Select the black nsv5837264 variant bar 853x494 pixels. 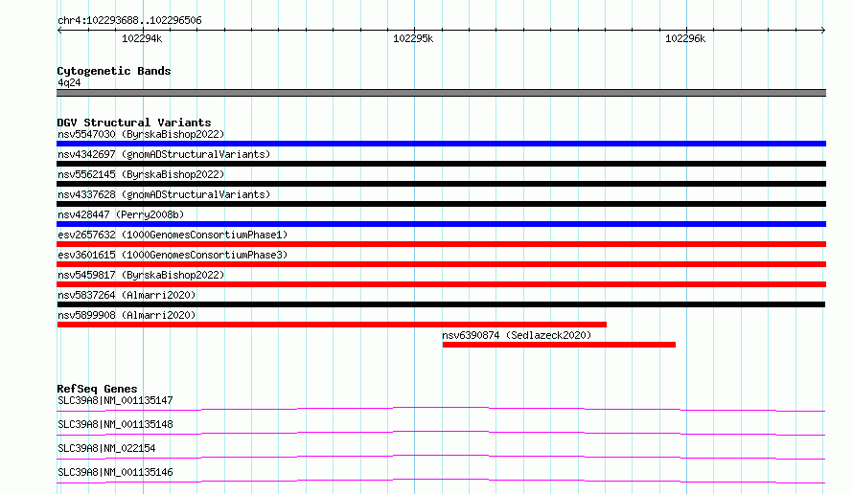441,304
